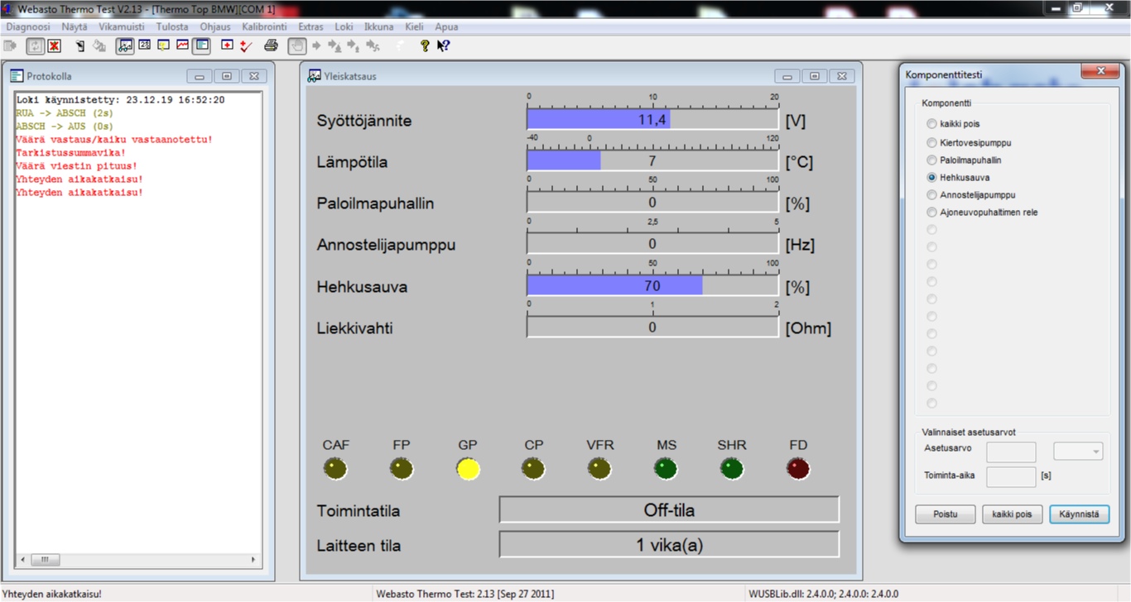Click the Protokolla horizontal scrollbar right arrow
This screenshot has height=602, width=1131.
254,560
